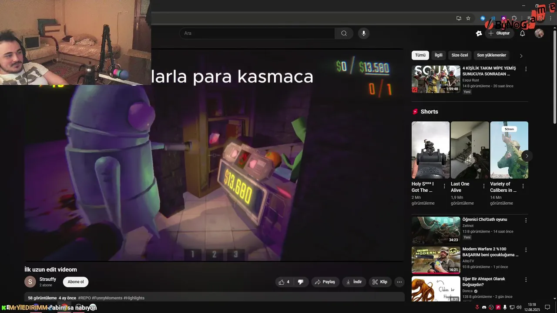Open the account avatar menu
The height and width of the screenshot is (313, 557).
(539, 33)
